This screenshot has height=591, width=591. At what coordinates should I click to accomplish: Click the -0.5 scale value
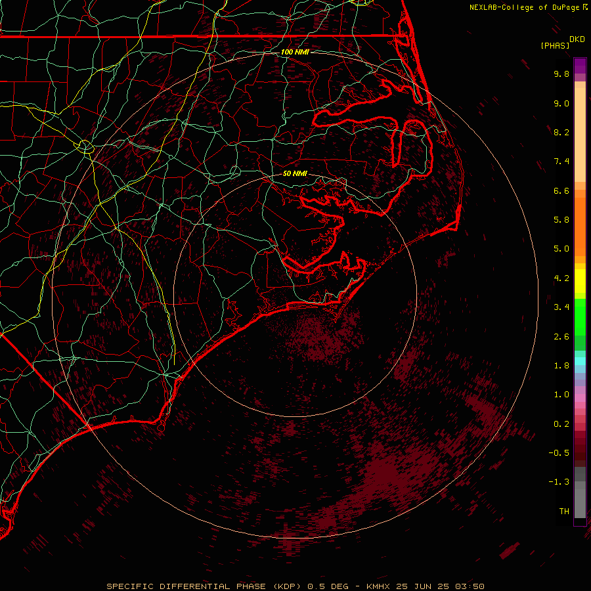point(559,453)
